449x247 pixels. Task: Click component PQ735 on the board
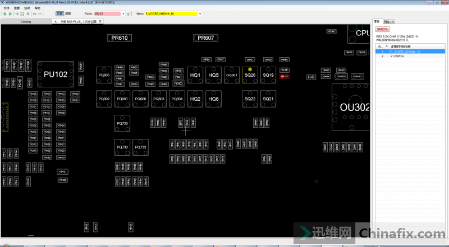click(x=122, y=123)
